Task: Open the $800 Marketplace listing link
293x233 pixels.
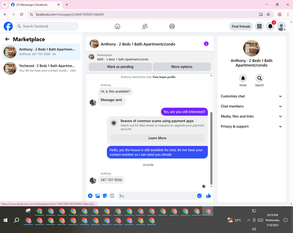Action: pos(122,59)
